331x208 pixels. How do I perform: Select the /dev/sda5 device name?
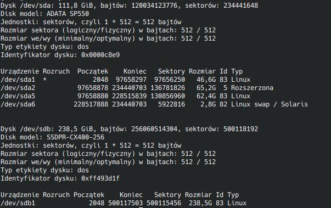[18, 96]
